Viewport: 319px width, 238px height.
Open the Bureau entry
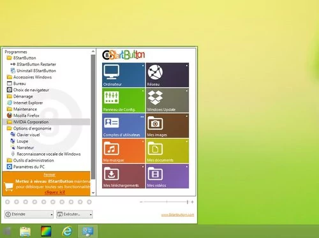(x=17, y=84)
